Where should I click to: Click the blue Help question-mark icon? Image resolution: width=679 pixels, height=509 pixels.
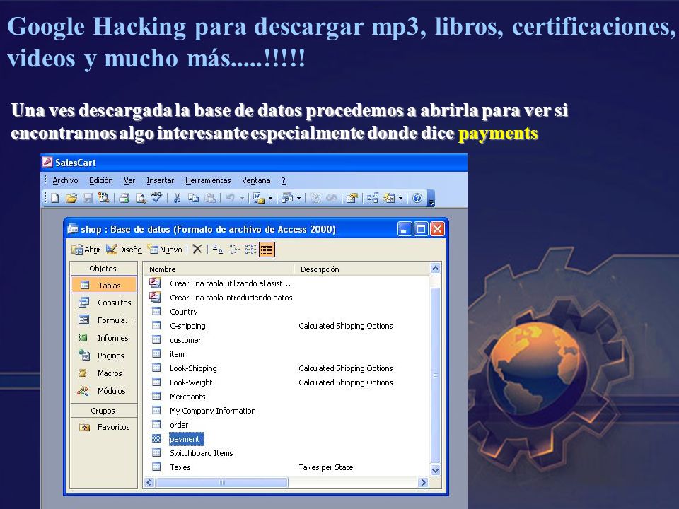click(417, 198)
